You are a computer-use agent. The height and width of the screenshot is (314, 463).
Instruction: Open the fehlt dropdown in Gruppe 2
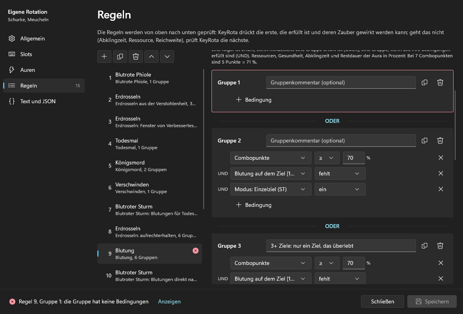(x=340, y=173)
